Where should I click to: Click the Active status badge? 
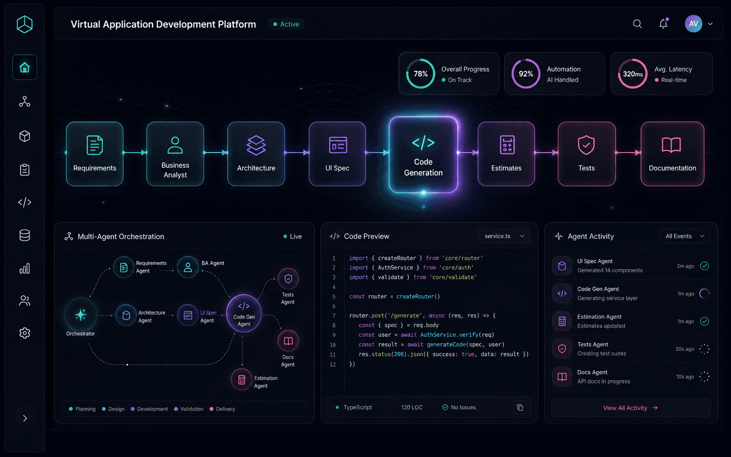tap(286, 24)
